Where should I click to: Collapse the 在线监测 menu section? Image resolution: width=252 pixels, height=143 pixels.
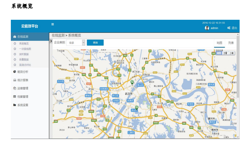tap(30, 37)
